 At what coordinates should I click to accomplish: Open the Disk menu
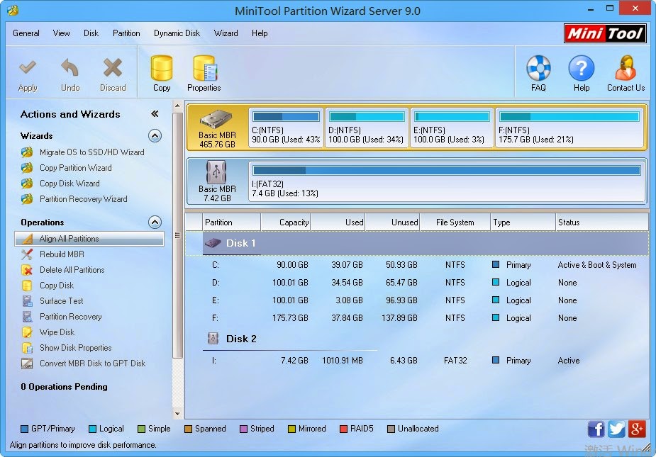(91, 33)
